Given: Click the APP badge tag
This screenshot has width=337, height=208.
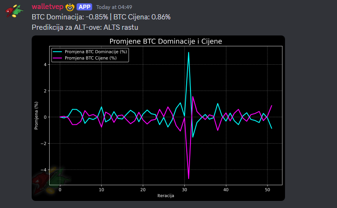Looking at the screenshot, I should pyautogui.click(x=84, y=7).
